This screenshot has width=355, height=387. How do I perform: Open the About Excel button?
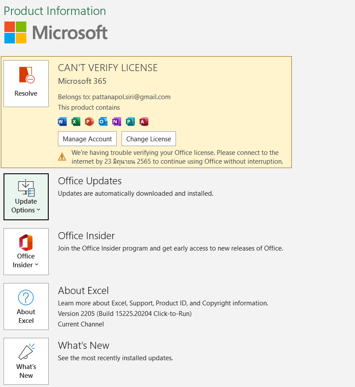(x=26, y=306)
